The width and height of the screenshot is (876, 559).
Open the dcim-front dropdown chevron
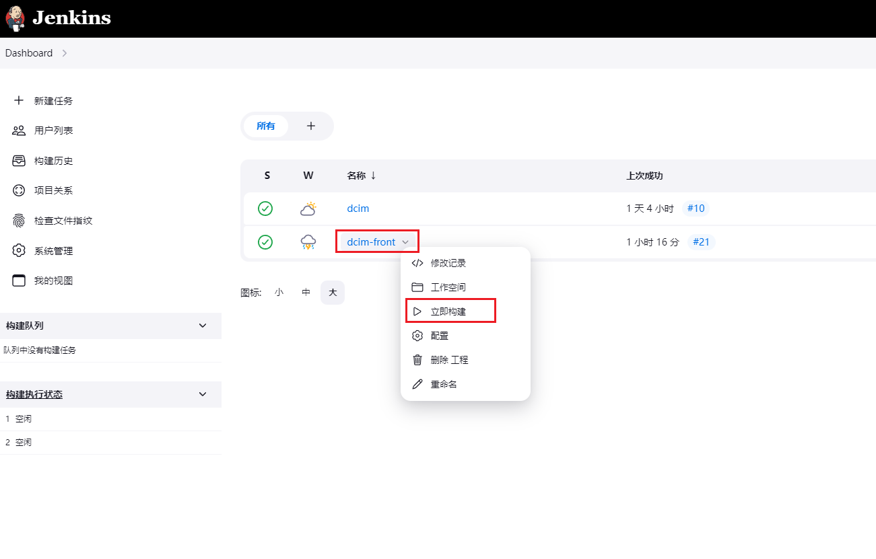[405, 242]
